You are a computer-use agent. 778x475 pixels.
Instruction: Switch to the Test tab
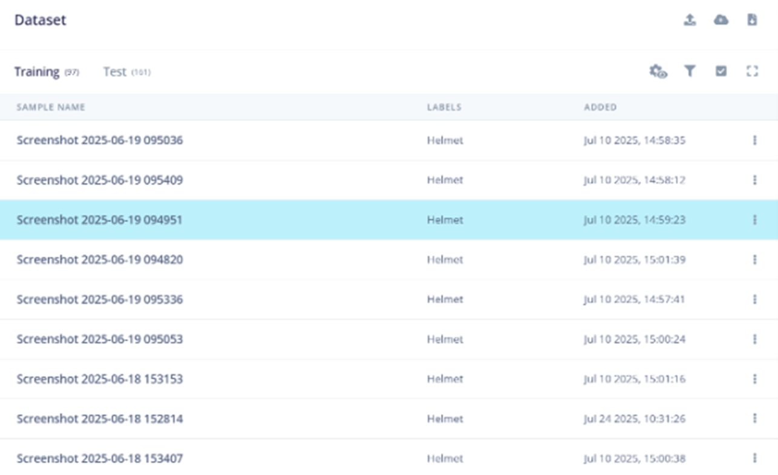point(115,72)
